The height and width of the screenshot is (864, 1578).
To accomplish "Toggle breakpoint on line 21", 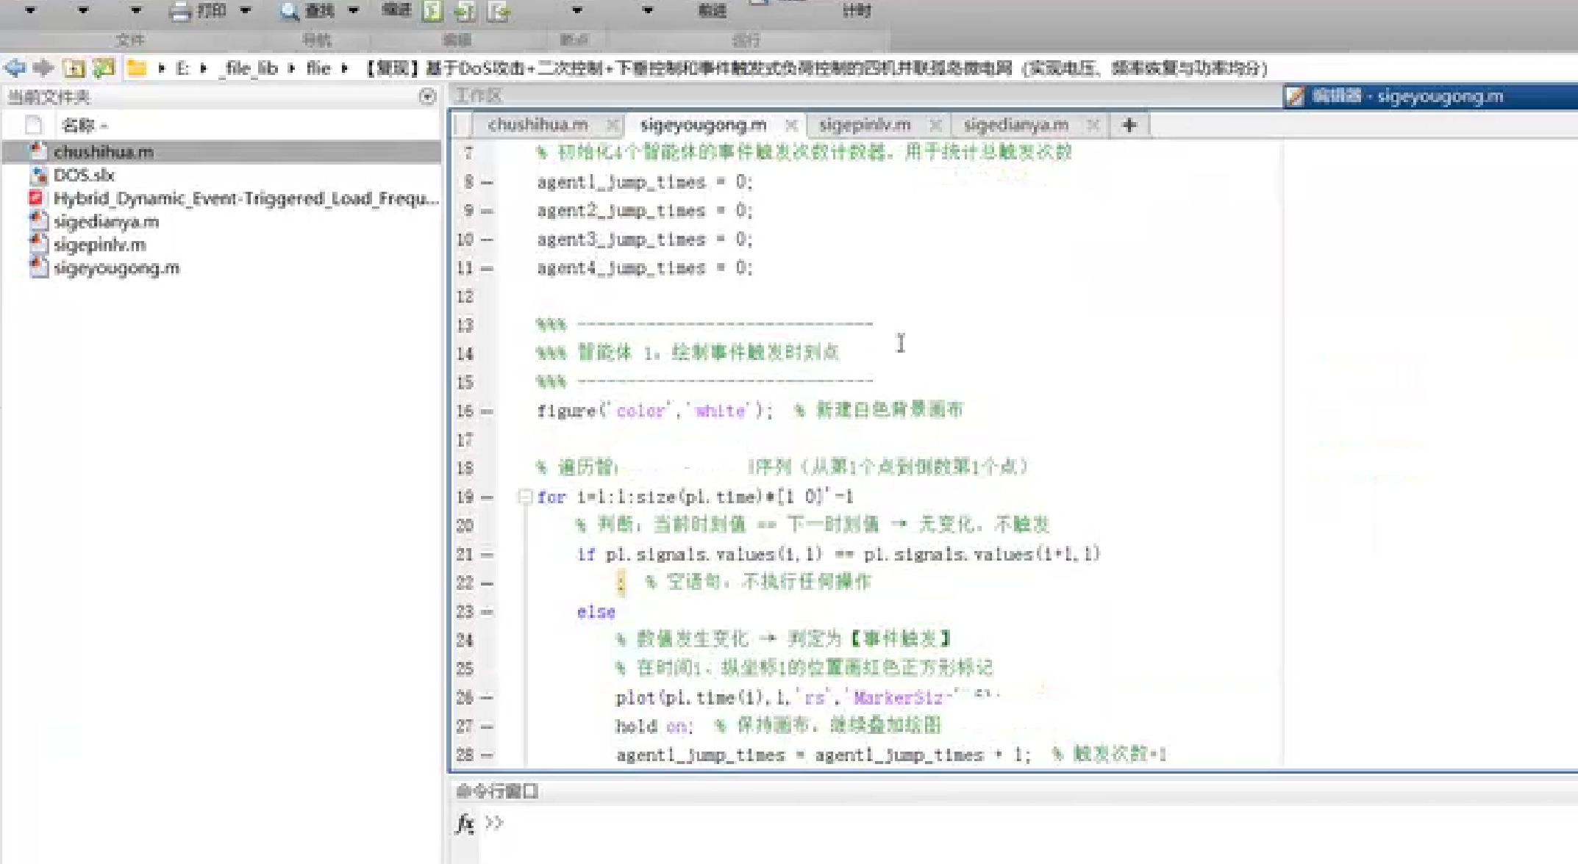I will tap(487, 555).
